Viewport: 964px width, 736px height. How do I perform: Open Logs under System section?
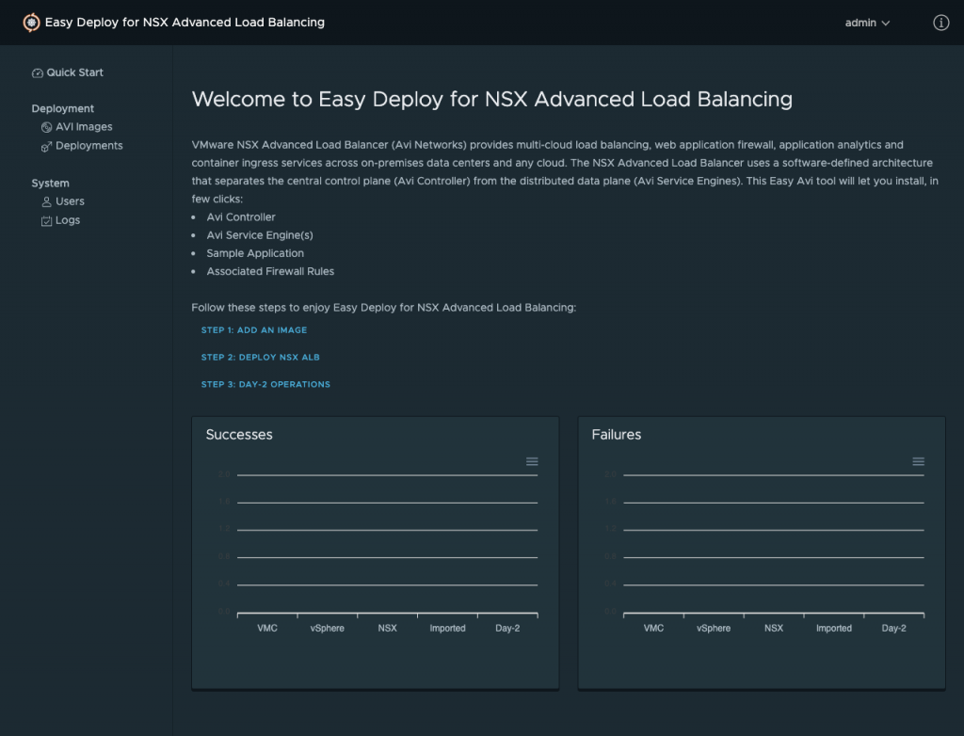tap(68, 220)
